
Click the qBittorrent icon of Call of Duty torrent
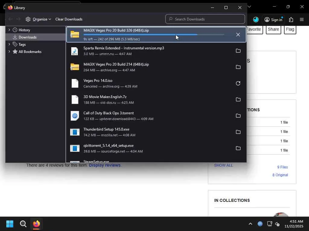click(x=75, y=116)
